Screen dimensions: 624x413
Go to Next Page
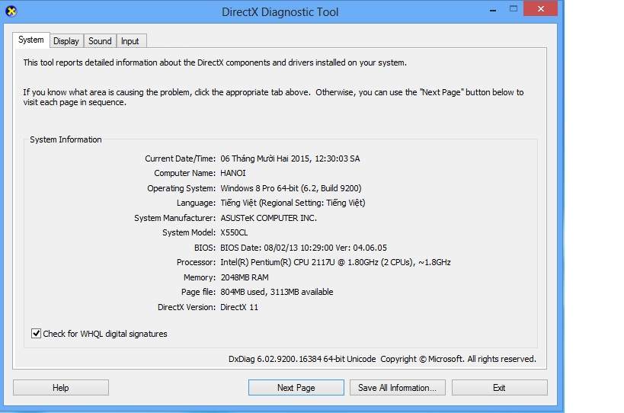(296, 388)
